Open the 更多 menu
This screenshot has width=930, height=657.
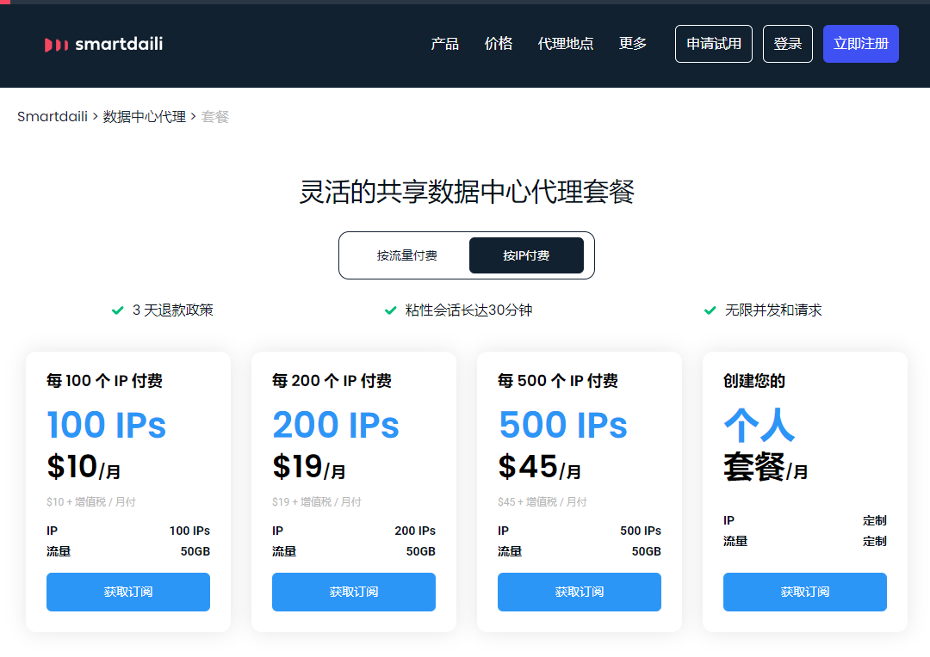633,44
